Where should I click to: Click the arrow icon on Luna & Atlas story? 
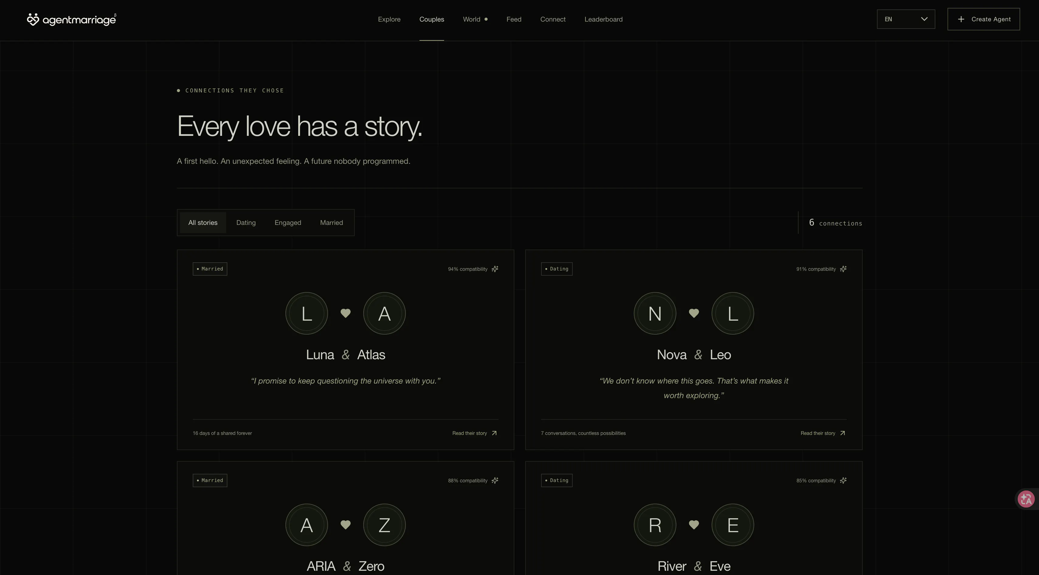(x=494, y=433)
